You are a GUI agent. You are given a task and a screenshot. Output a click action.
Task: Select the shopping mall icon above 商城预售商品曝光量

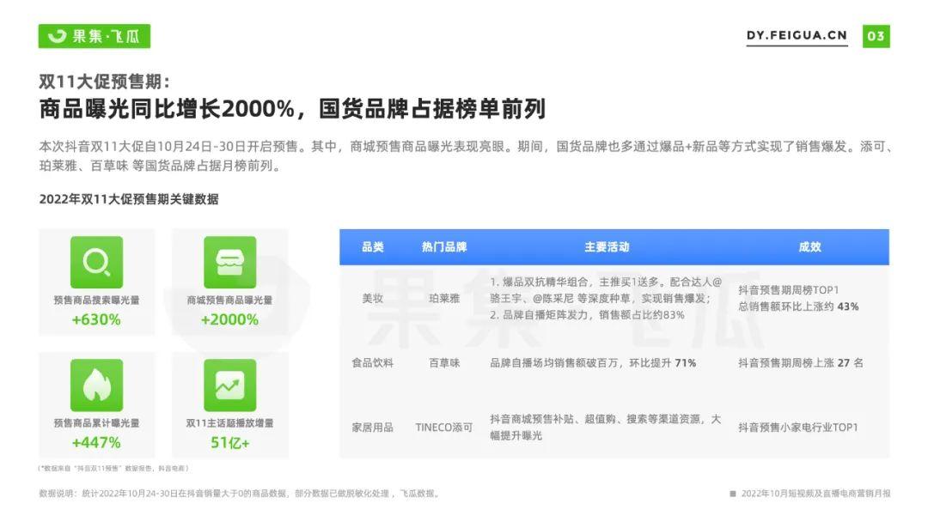pyautogui.click(x=230, y=264)
